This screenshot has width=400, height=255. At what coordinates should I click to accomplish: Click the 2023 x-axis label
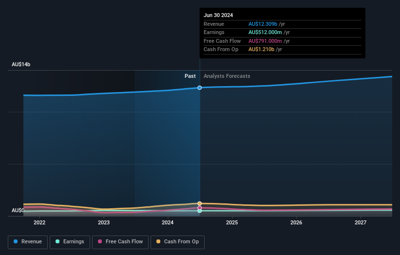[x=104, y=223]
